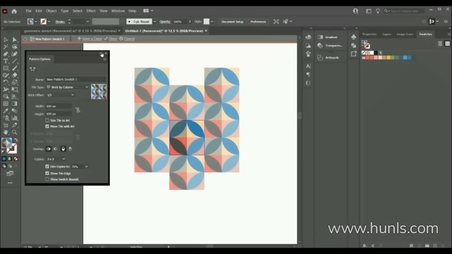The height and width of the screenshot is (254, 452).
Task: Select the Direct Selection tool
Action: pyautogui.click(x=15, y=40)
